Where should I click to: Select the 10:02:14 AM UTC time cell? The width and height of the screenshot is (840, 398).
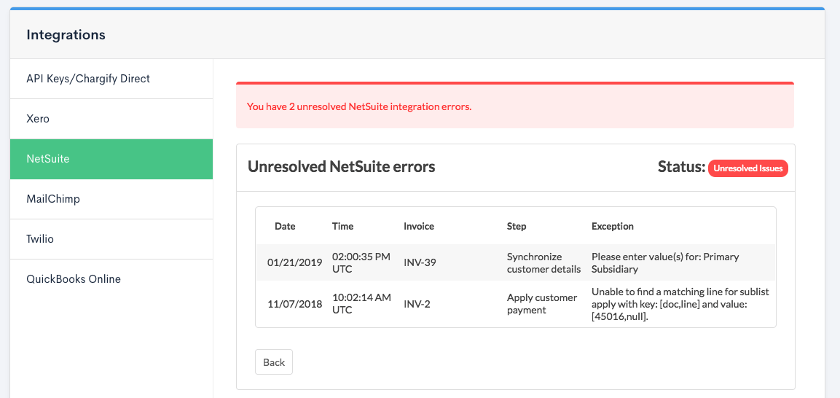(x=361, y=304)
